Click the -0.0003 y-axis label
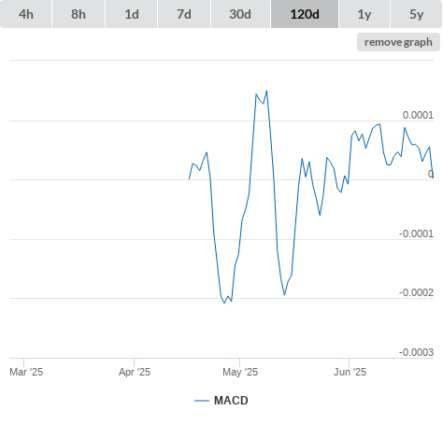 click(416, 352)
